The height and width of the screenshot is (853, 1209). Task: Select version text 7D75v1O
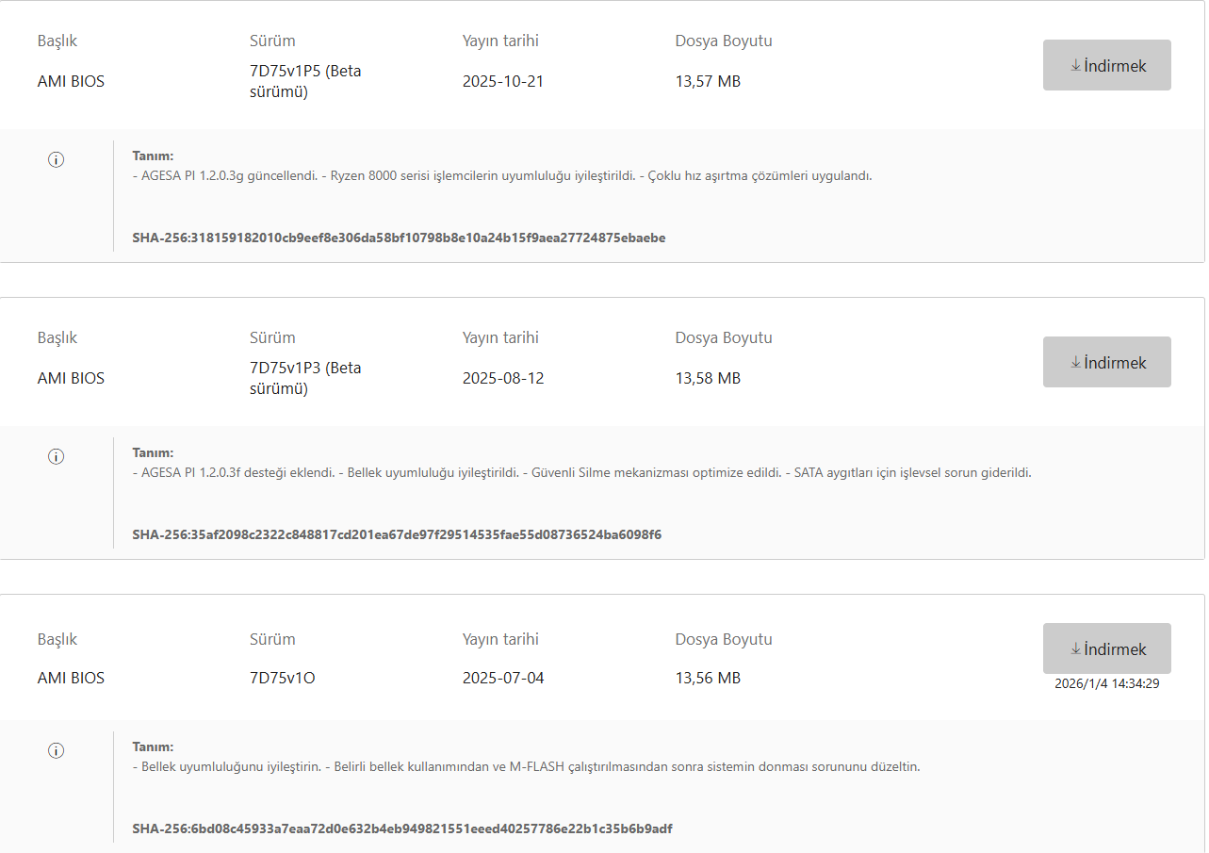click(x=282, y=678)
